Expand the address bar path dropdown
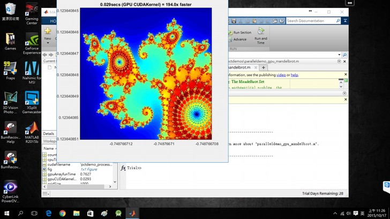 click(339, 55)
